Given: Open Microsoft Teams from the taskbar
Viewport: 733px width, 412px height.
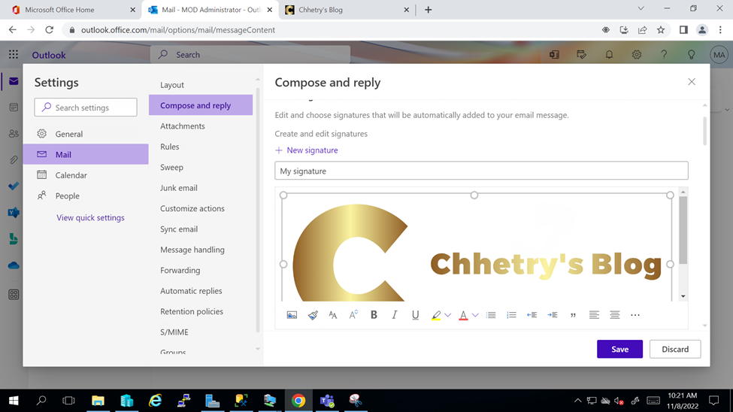Looking at the screenshot, I should click(x=327, y=400).
